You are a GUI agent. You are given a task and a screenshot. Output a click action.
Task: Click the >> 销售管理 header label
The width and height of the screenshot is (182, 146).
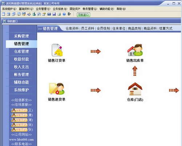pos(48,29)
